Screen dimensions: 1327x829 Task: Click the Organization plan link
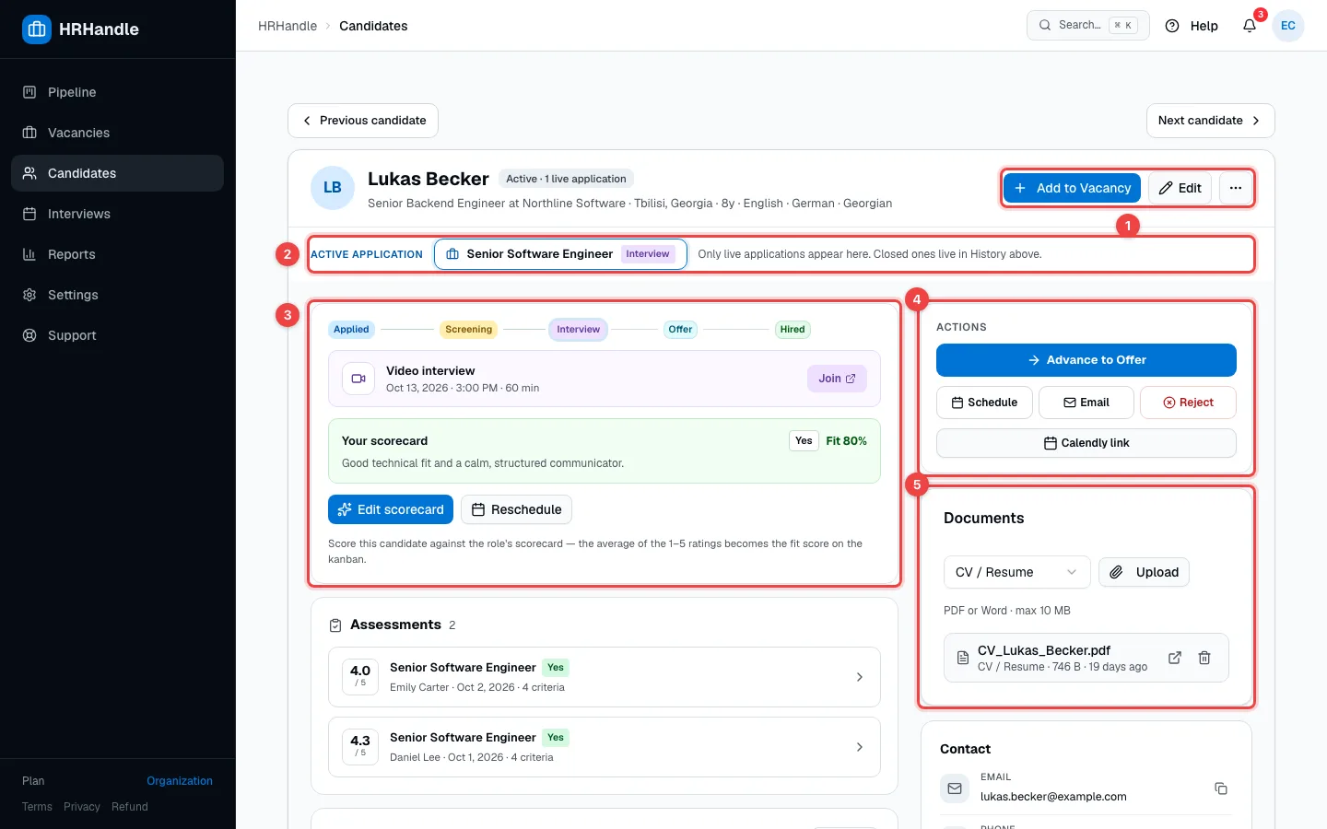point(180,781)
